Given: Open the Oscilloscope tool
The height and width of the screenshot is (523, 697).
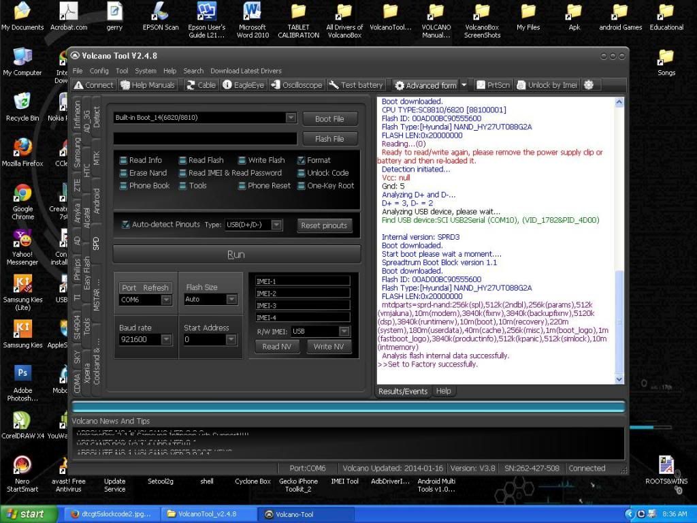Looking at the screenshot, I should click(x=297, y=85).
